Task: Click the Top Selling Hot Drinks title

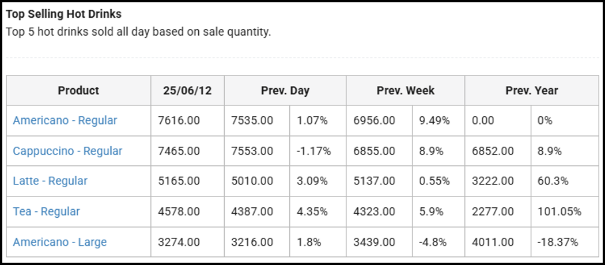Action: (63, 14)
